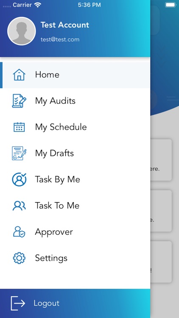Viewport: 179px width, 318px height.
Task: Tap the My Audits checklist icon
Action: [19, 101]
